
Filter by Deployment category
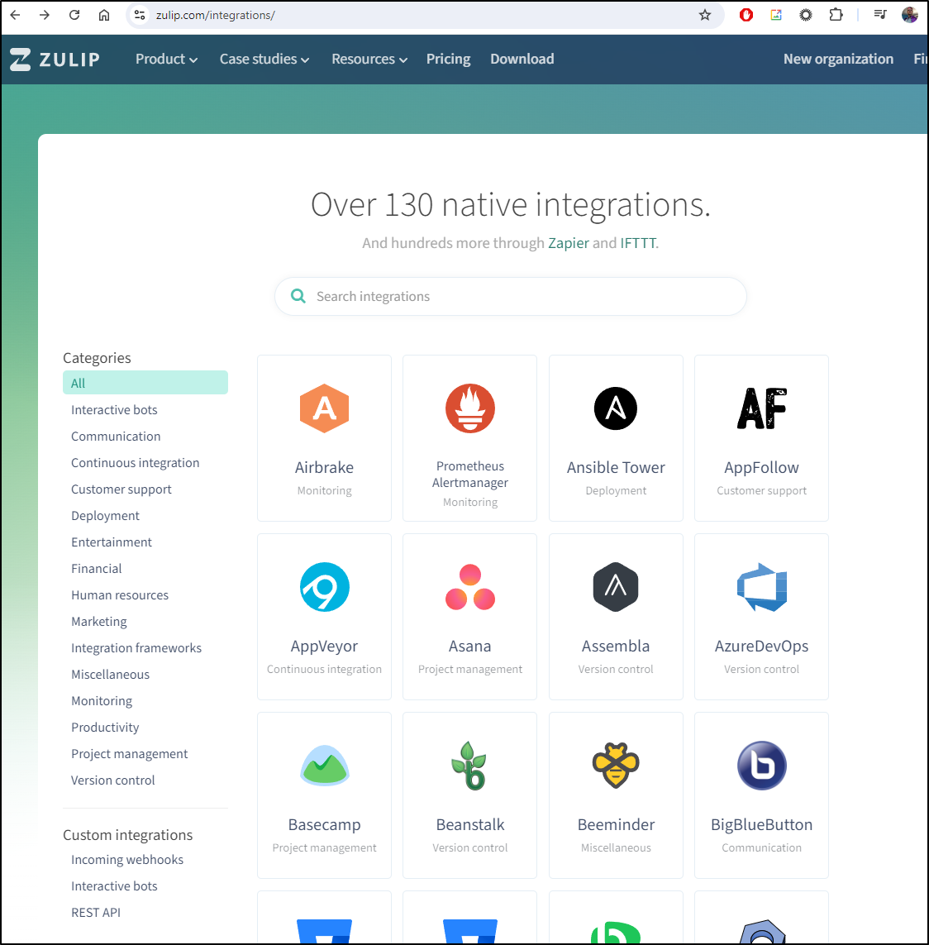pyautogui.click(x=105, y=516)
